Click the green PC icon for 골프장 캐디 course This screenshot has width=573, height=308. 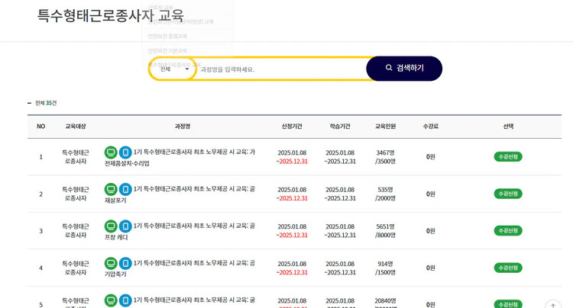[x=111, y=226]
